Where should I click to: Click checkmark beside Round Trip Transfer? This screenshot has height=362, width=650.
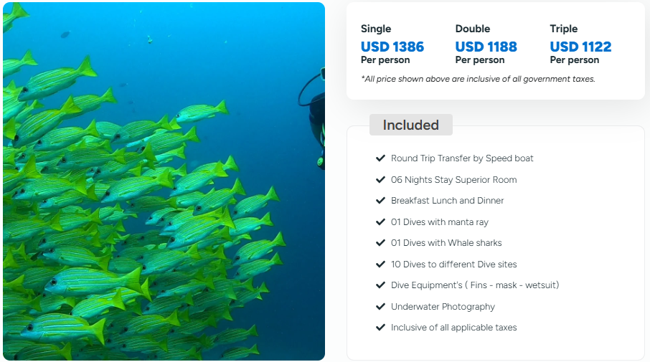[x=380, y=158]
